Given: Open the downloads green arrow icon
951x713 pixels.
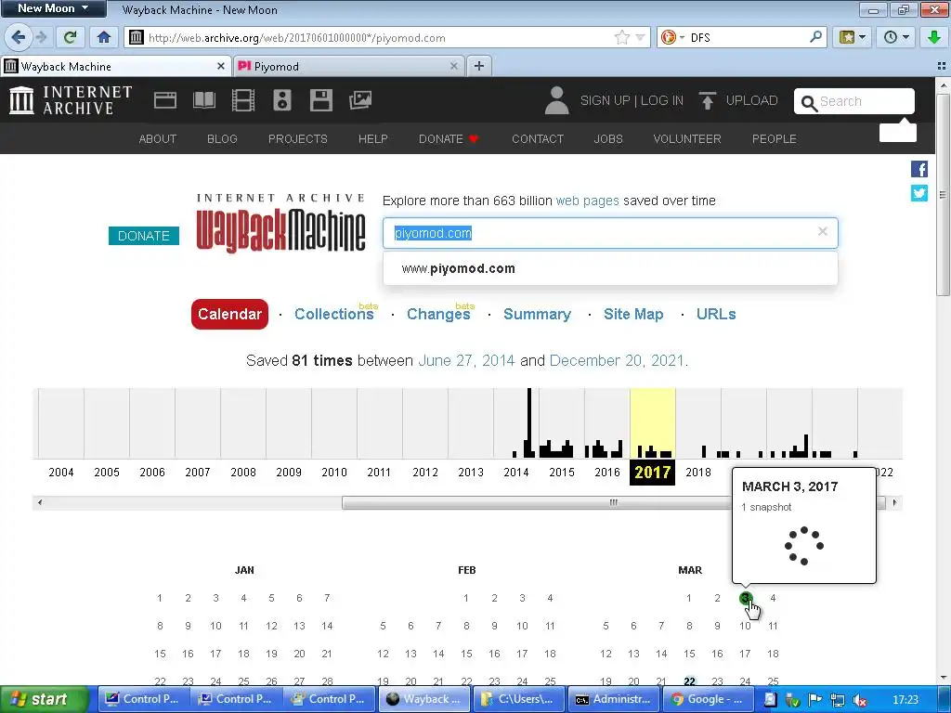Looking at the screenshot, I should 934,37.
